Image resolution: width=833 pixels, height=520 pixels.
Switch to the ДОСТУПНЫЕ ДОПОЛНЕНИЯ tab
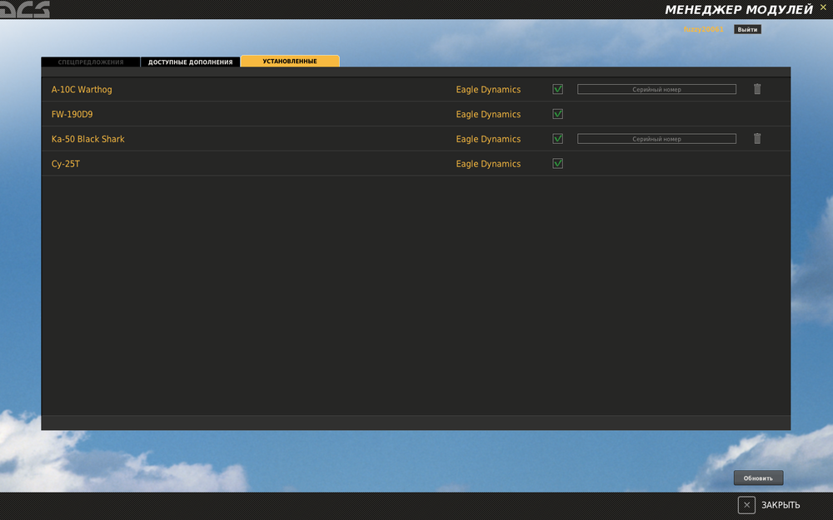click(x=190, y=62)
